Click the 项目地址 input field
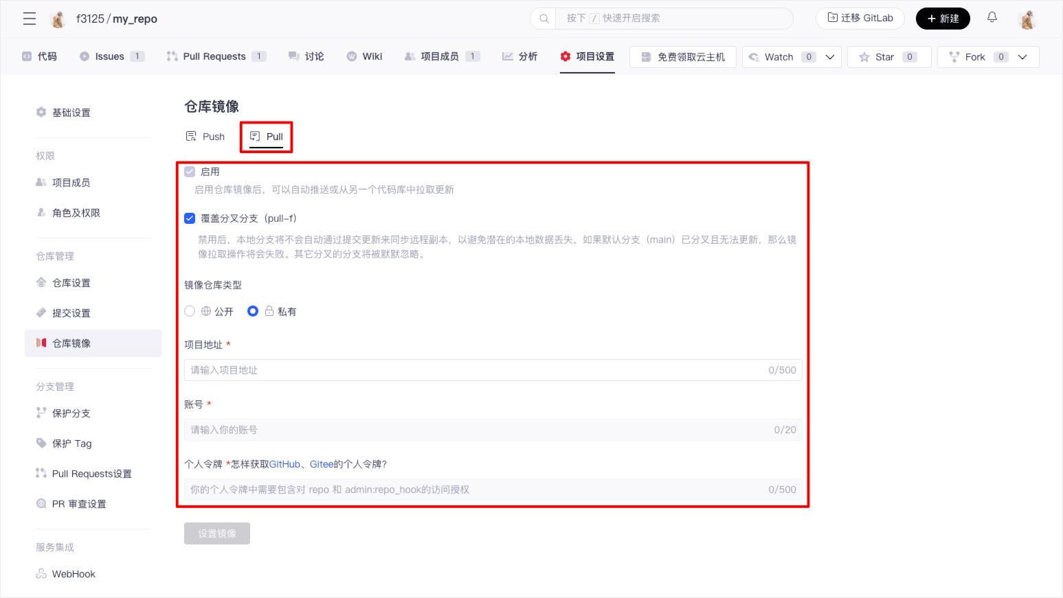This screenshot has width=1063, height=598. pyautogui.click(x=474, y=370)
